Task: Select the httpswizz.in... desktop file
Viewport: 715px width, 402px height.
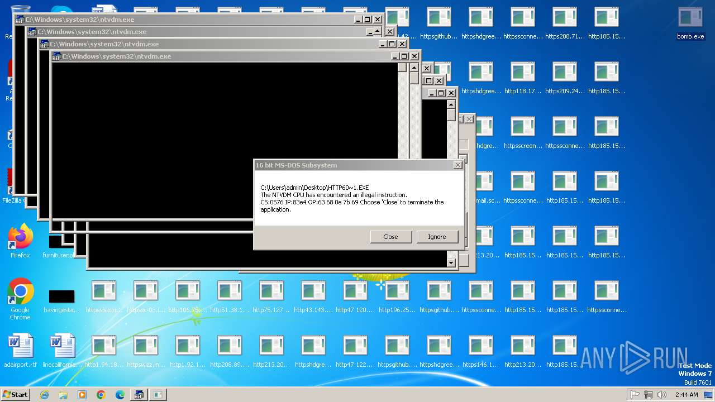Action: click(x=146, y=352)
